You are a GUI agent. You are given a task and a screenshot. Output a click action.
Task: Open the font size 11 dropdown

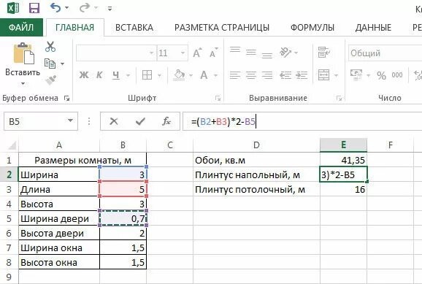point(183,53)
